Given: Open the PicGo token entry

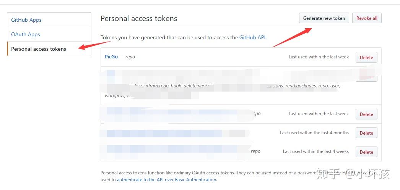Looking at the screenshot, I should pyautogui.click(x=111, y=57).
